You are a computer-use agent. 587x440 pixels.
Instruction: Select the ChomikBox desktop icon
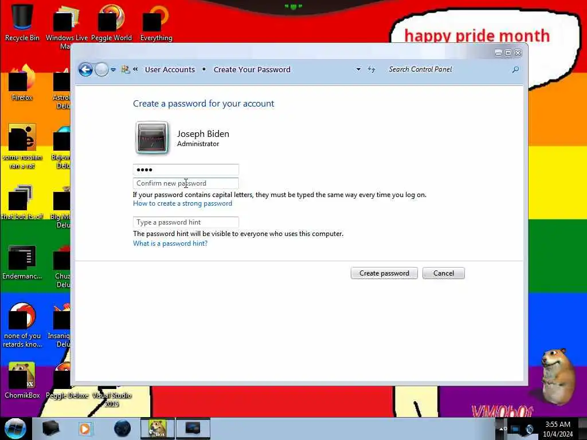(22, 380)
